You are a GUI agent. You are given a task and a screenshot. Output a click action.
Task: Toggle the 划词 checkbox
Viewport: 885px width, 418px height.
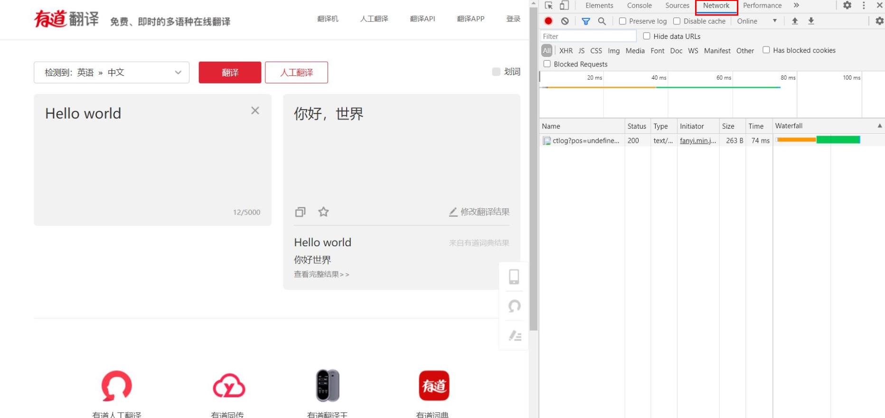(x=496, y=72)
